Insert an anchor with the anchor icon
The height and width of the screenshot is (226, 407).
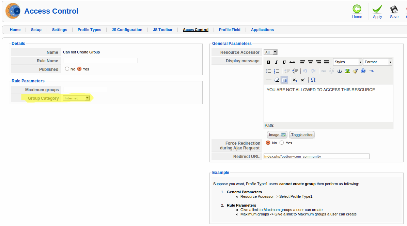pyautogui.click(x=339, y=71)
